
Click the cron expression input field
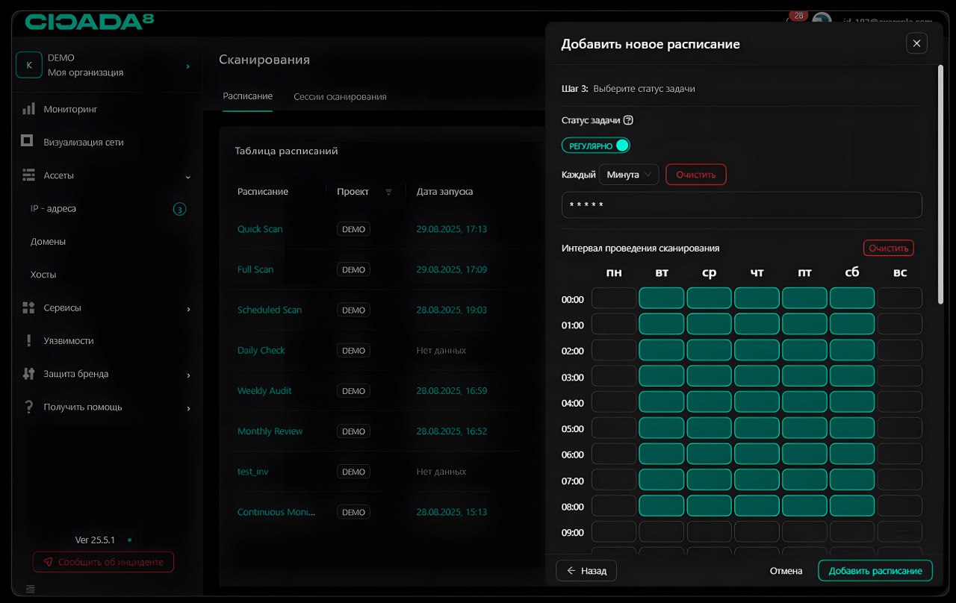741,205
